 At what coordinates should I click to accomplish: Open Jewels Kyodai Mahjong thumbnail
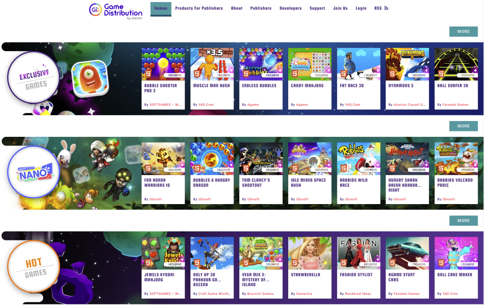pyautogui.click(x=163, y=253)
